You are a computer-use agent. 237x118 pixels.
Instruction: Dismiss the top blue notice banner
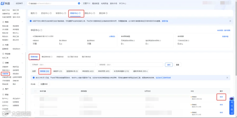[x=230, y=21]
